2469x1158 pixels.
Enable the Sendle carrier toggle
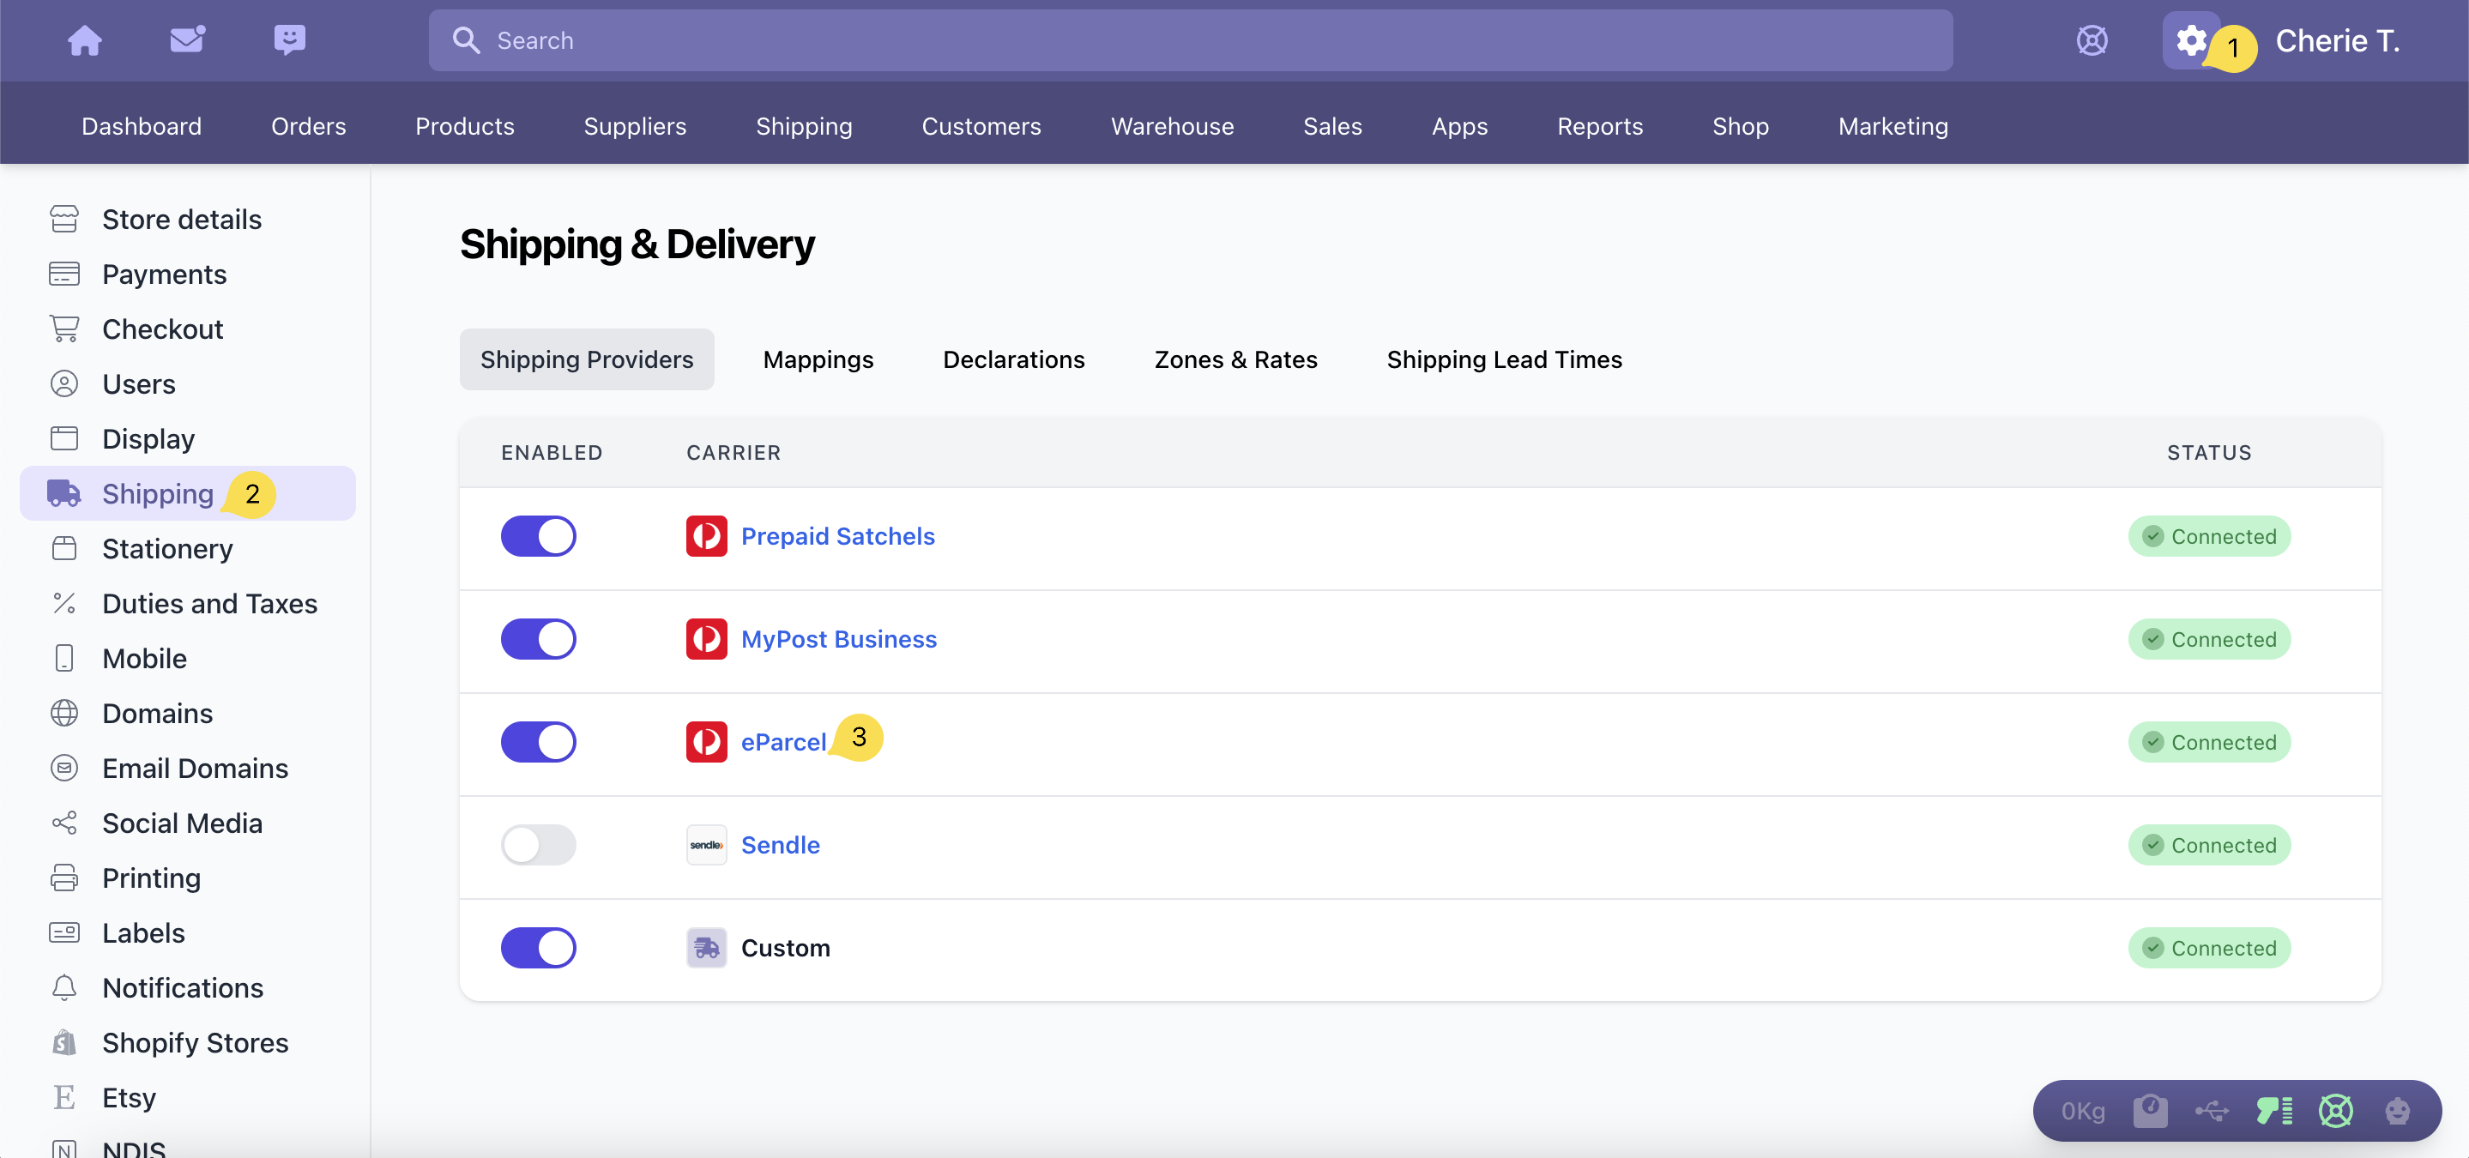pyautogui.click(x=539, y=845)
